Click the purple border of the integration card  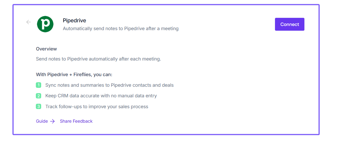pos(13,70)
